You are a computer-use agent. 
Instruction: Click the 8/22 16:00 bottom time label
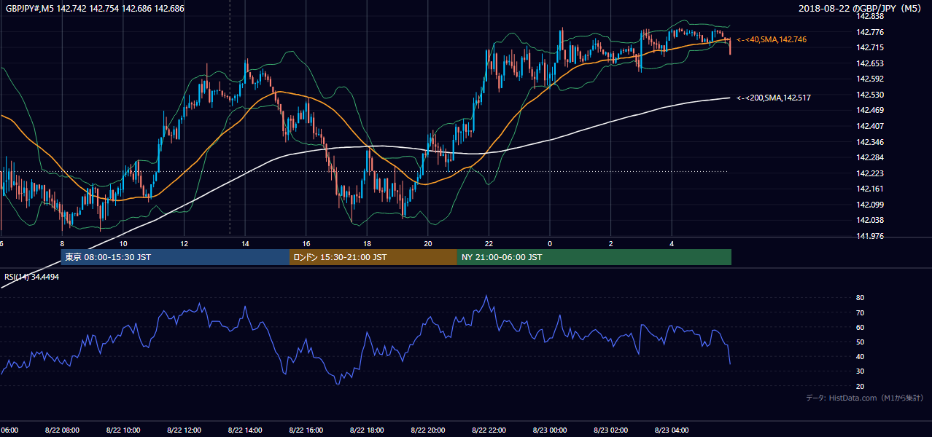(306, 430)
